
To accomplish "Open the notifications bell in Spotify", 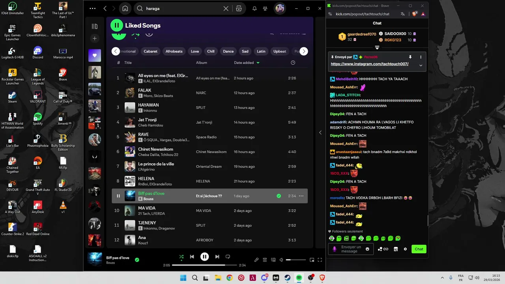I will pyautogui.click(x=254, y=8).
